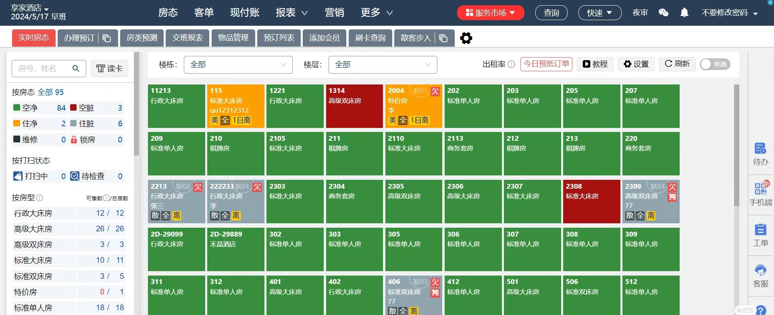Open the 楼层 dropdown
Viewport: 774px width, 315px height.
(x=383, y=65)
